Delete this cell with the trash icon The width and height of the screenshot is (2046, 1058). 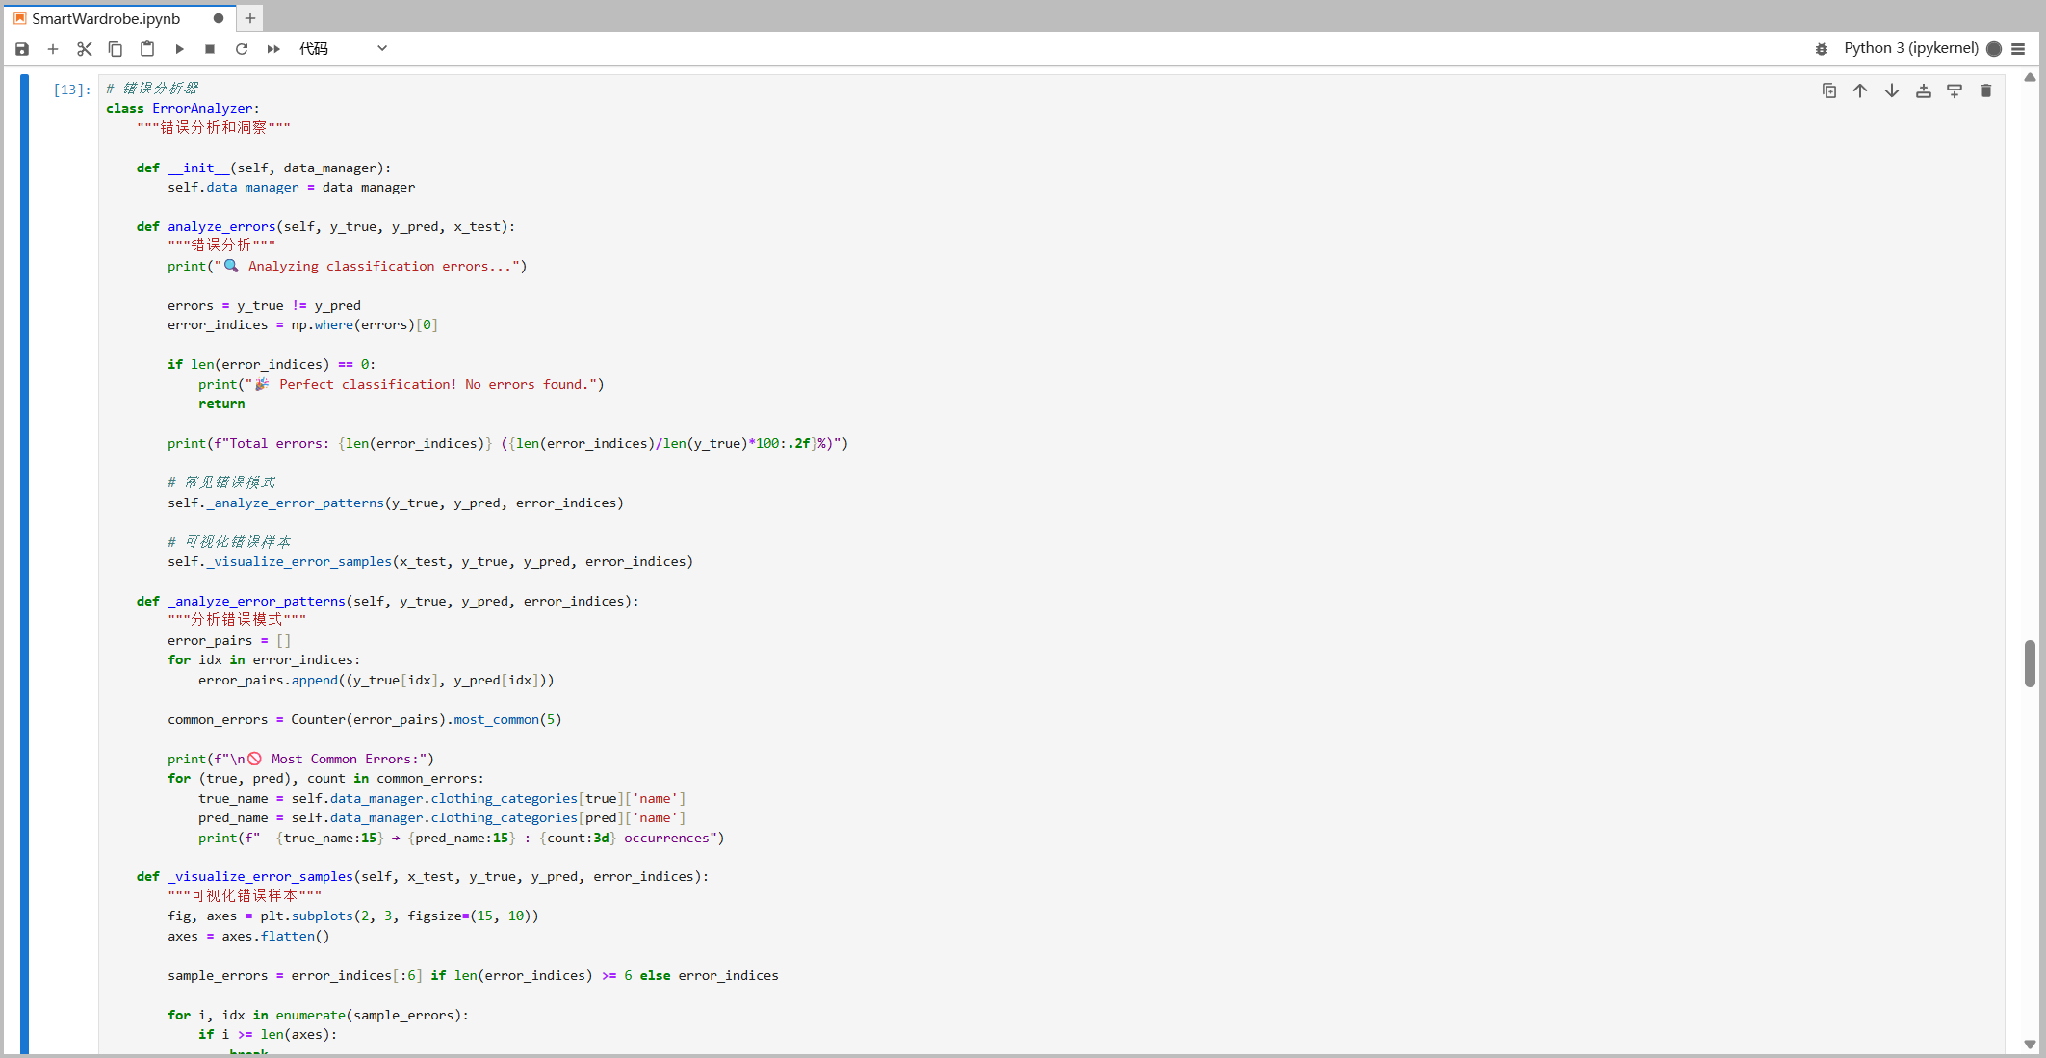point(1985,90)
